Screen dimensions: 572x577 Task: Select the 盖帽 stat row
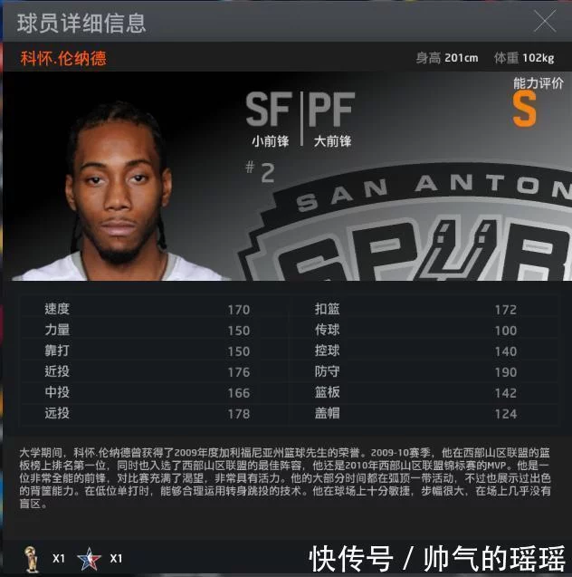[x=423, y=414]
